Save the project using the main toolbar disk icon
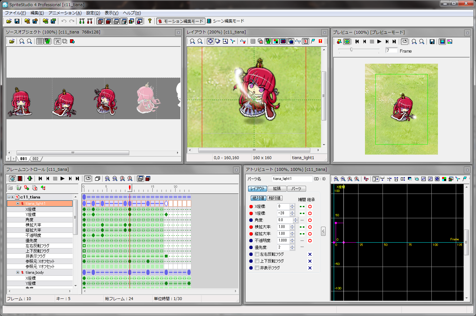 pos(17,21)
